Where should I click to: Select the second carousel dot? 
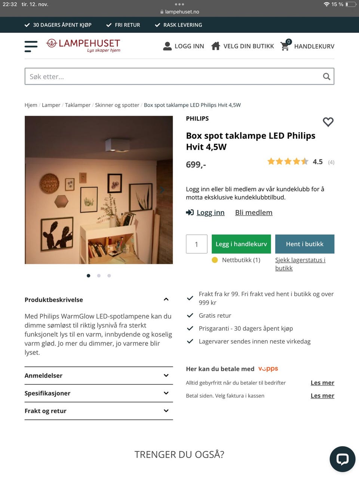pyautogui.click(x=99, y=275)
